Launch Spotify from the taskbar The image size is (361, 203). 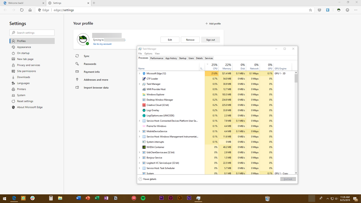point(143,198)
